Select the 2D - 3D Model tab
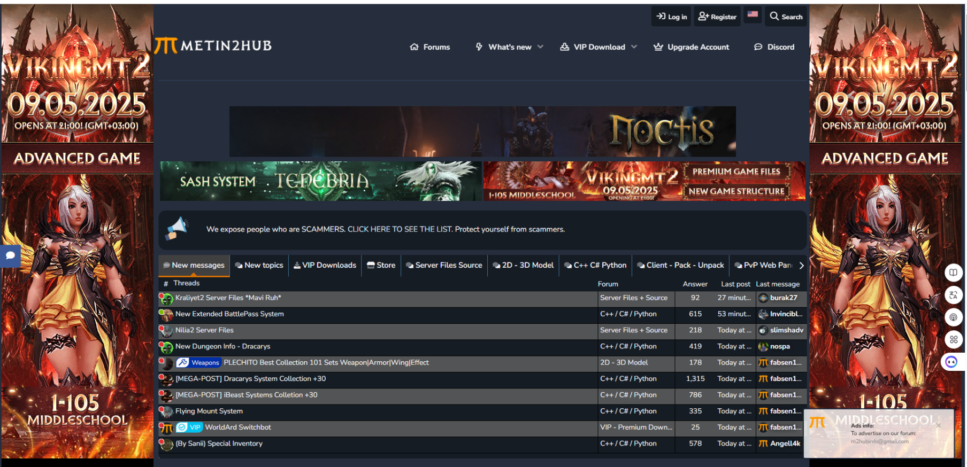Image resolution: width=967 pixels, height=467 pixels. pos(524,265)
